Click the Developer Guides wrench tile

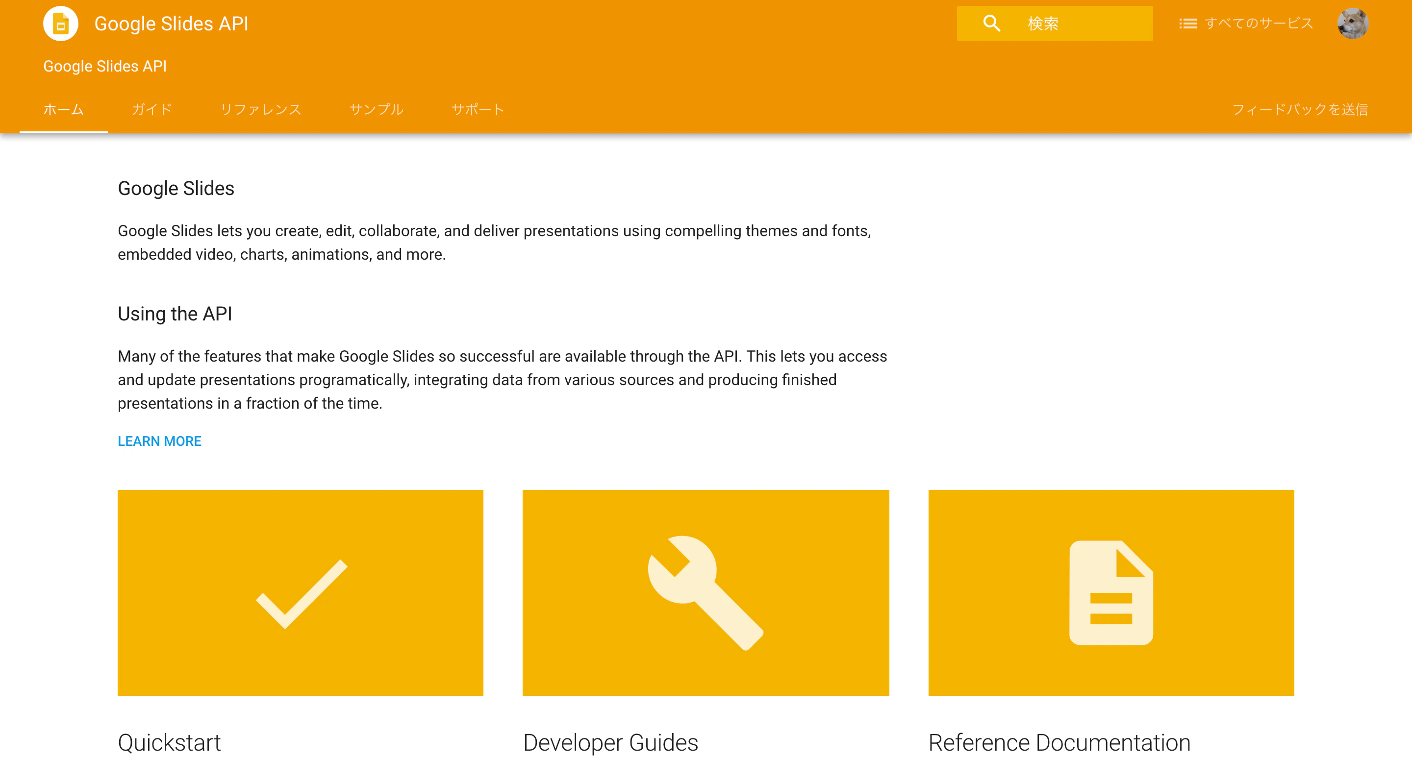tap(706, 593)
